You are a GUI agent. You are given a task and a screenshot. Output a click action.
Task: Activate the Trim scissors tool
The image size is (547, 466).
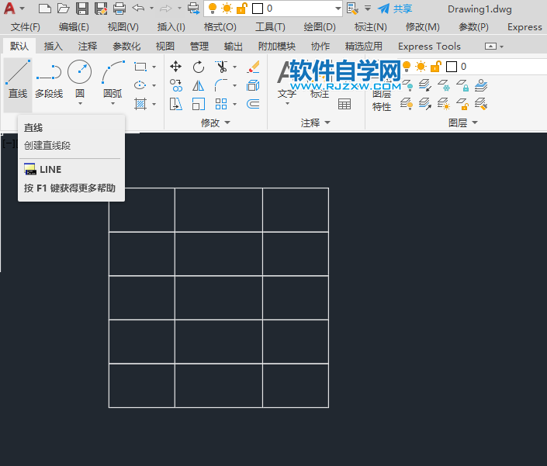221,67
